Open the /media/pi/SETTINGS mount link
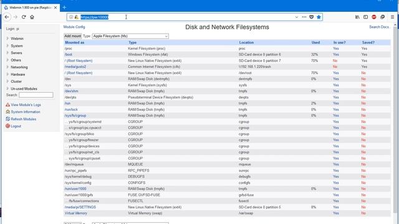 click(x=80, y=207)
